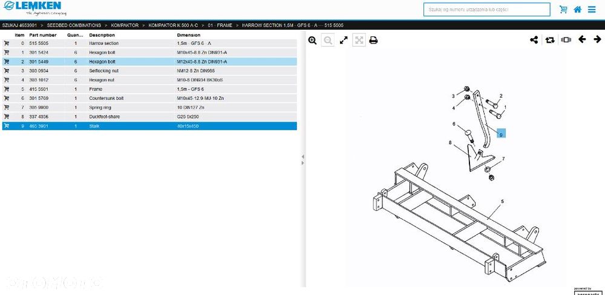Image resolution: width=605 pixels, height=295 pixels.
Task: Add Hexagon bolt 301 5449 to cart
Action: (7, 61)
